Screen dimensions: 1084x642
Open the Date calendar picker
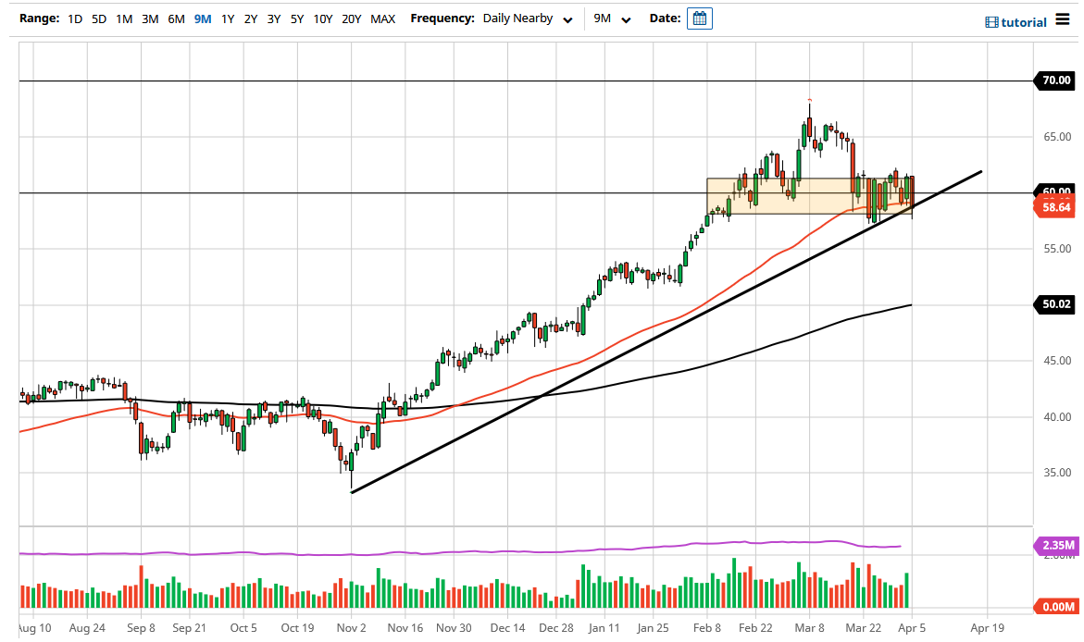pos(699,18)
